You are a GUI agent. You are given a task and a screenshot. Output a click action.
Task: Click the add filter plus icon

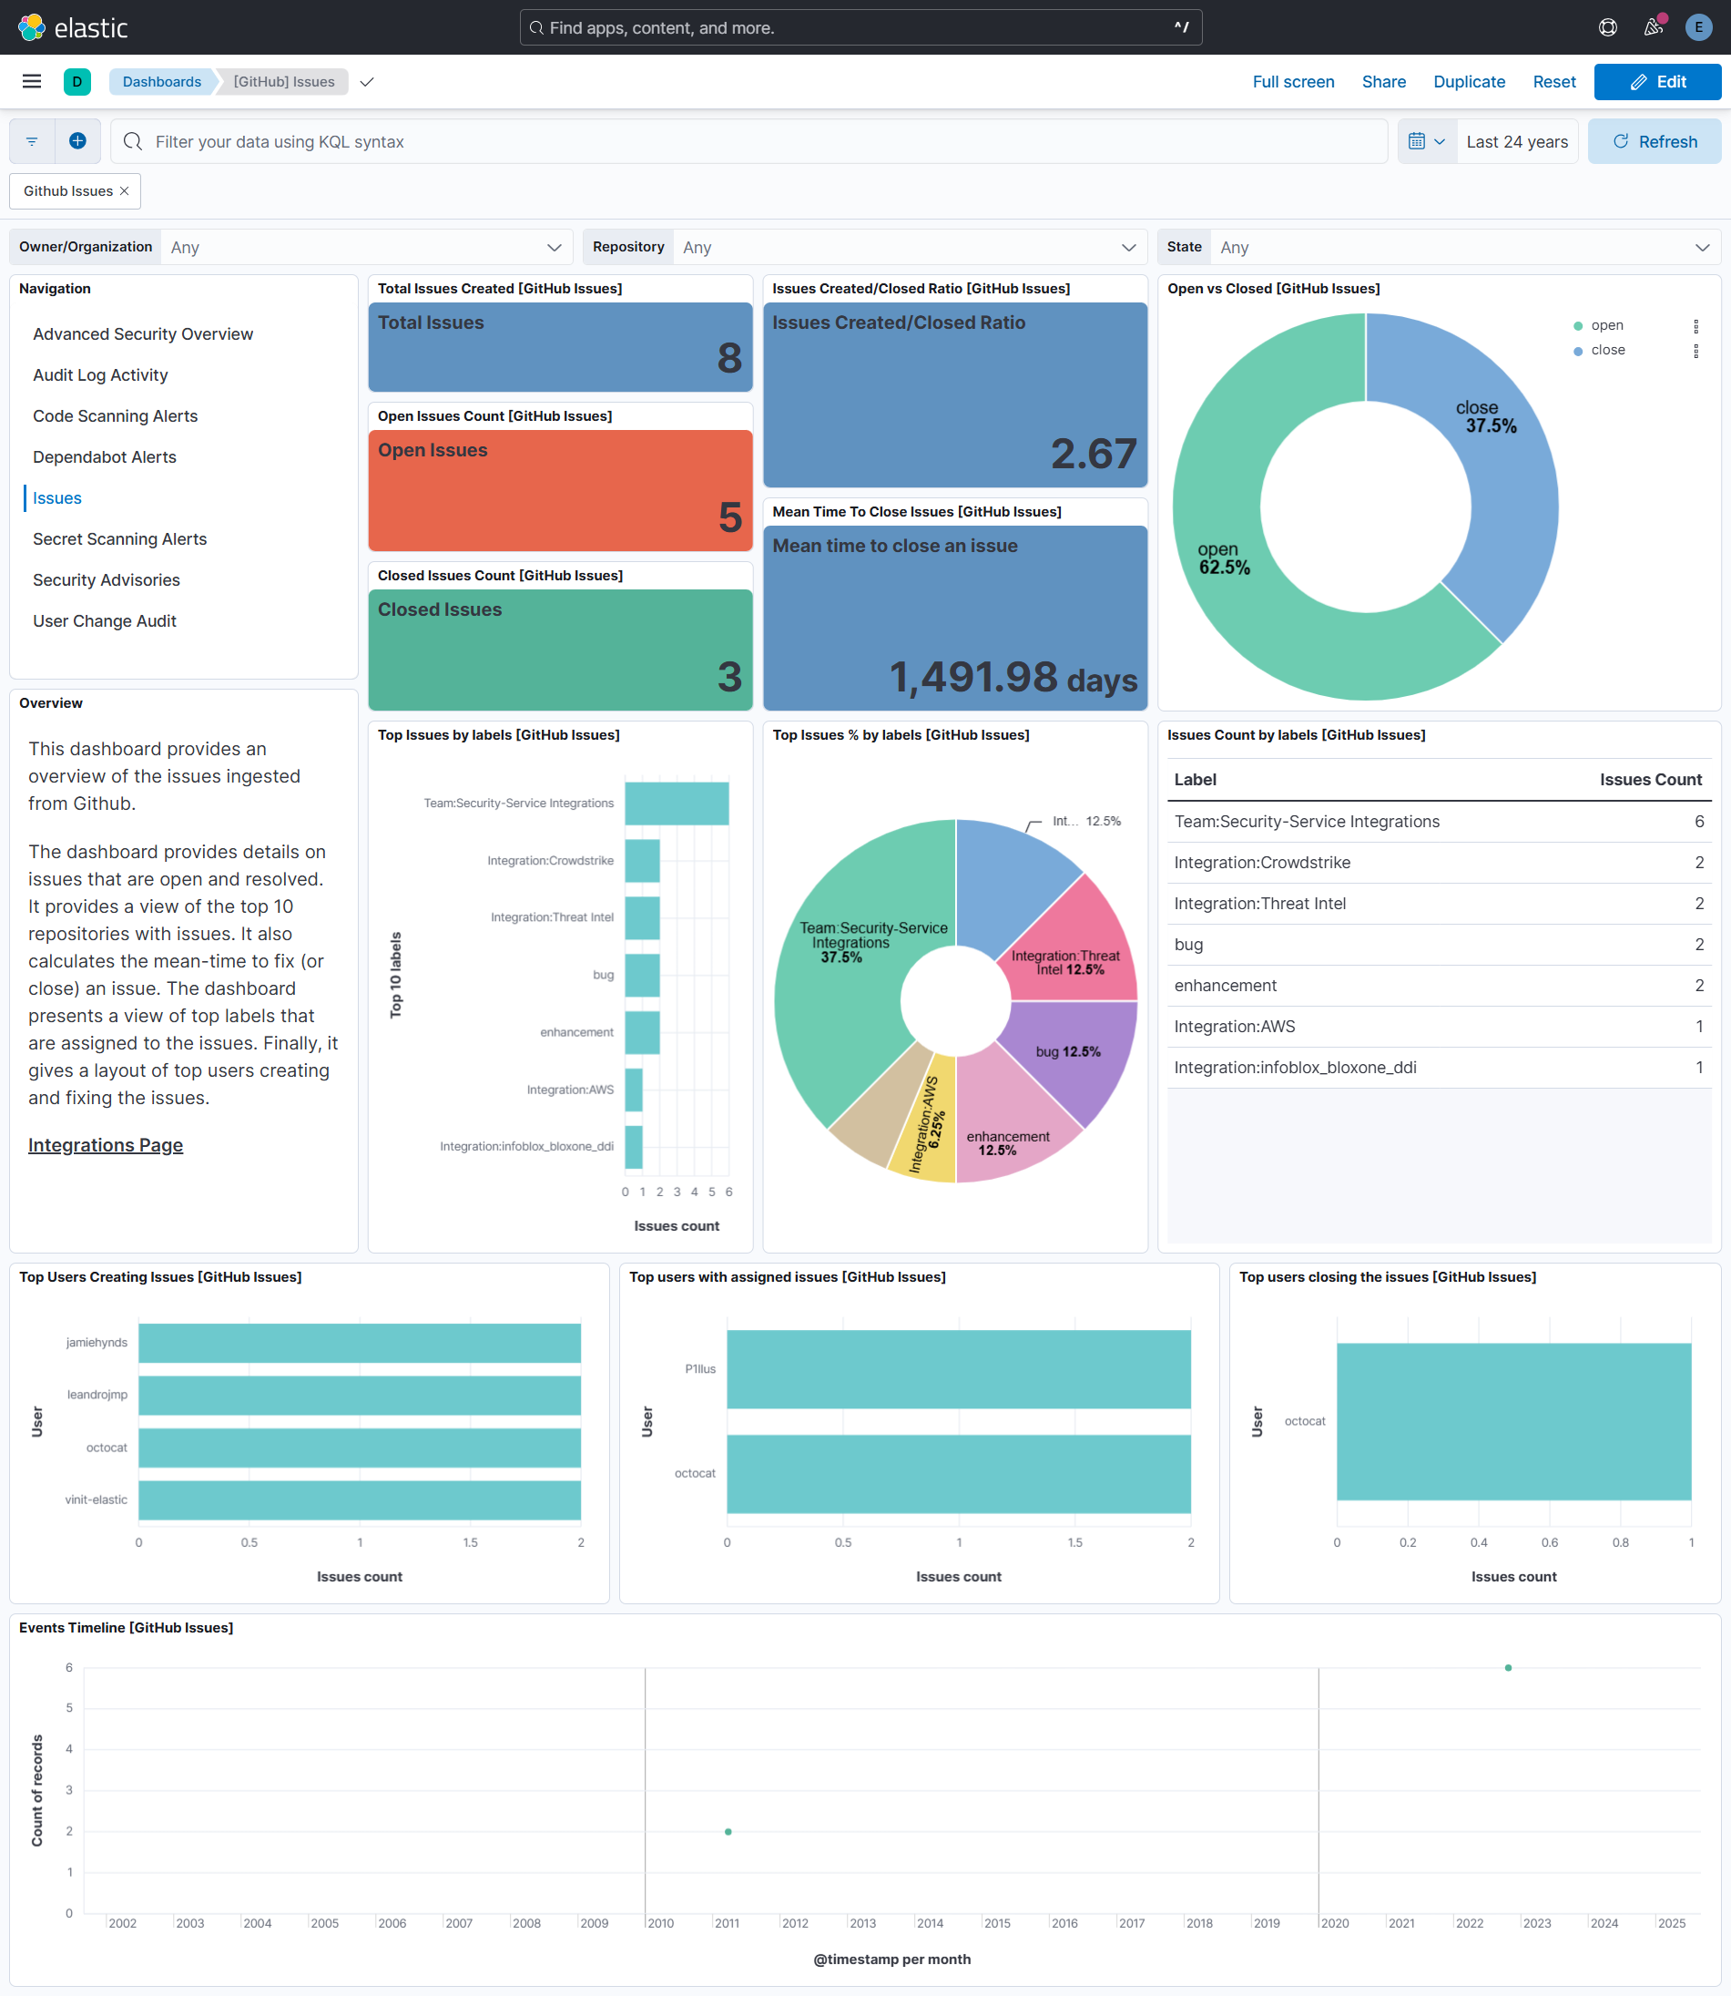(x=77, y=141)
